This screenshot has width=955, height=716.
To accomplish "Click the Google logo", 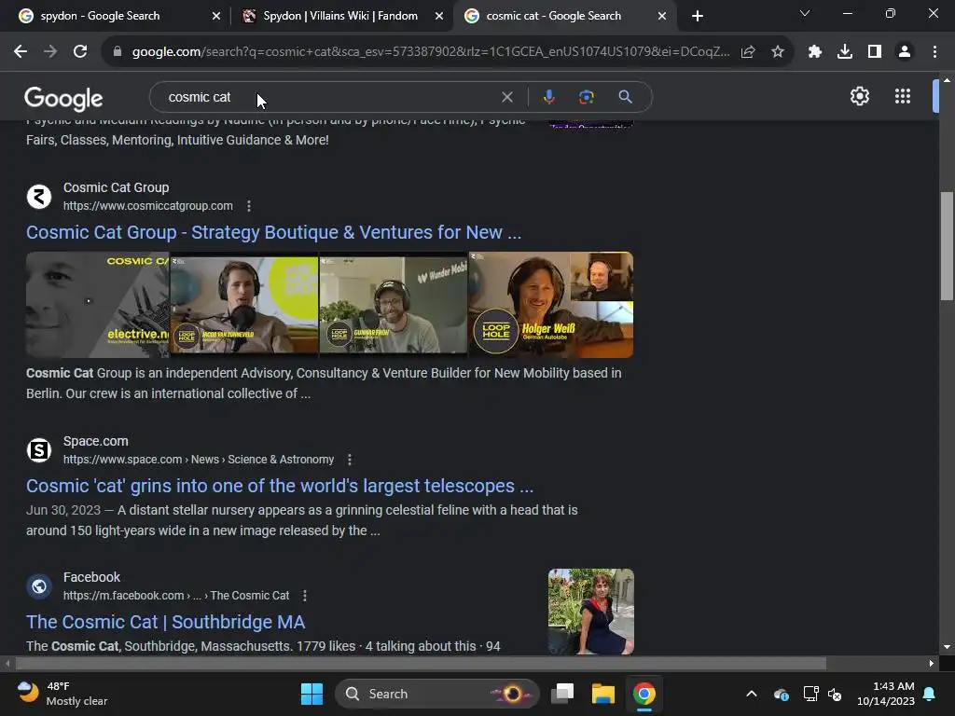I will click(63, 98).
